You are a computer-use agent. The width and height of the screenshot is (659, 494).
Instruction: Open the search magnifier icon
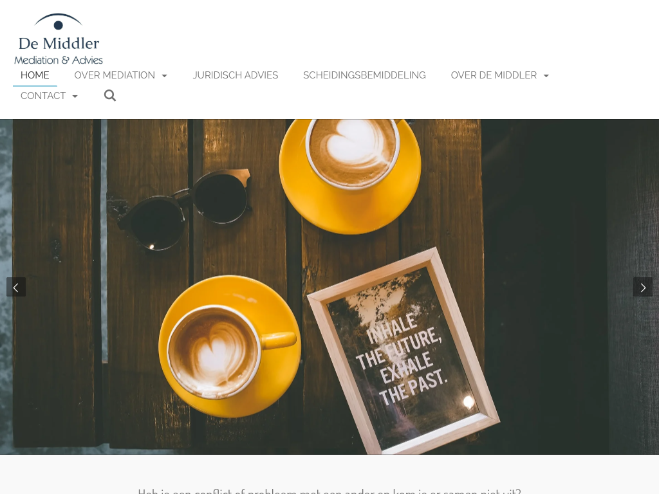pyautogui.click(x=110, y=96)
